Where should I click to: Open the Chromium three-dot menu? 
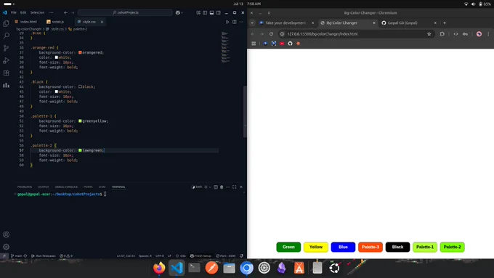click(x=488, y=34)
